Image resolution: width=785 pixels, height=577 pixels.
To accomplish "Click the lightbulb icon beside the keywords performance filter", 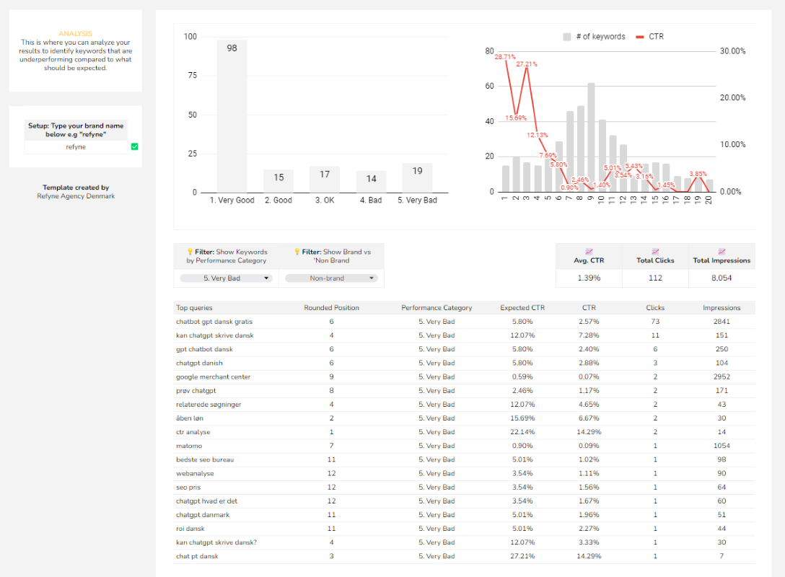I will 190,252.
